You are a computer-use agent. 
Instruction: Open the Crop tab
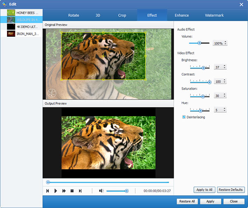pos(122,15)
